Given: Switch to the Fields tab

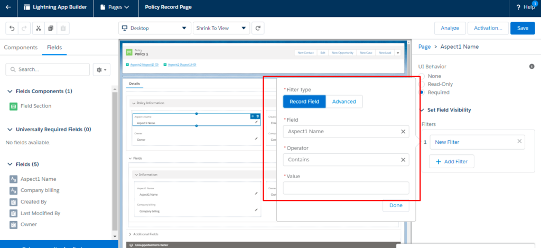Looking at the screenshot, I should pyautogui.click(x=54, y=48).
